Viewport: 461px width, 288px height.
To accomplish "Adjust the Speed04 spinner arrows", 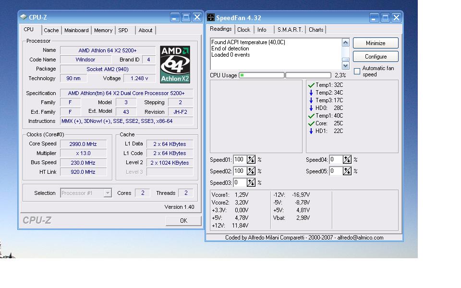I will click(x=347, y=159).
